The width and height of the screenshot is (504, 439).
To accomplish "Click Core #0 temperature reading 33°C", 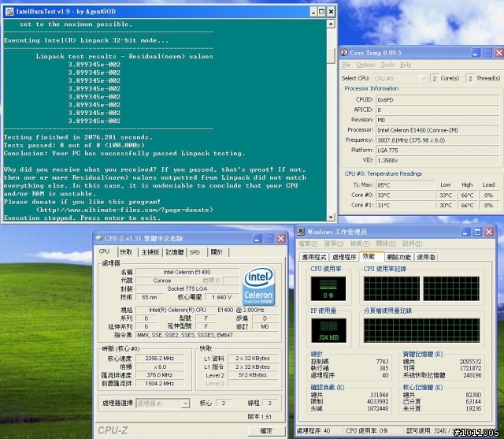I will pyautogui.click(x=405, y=195).
